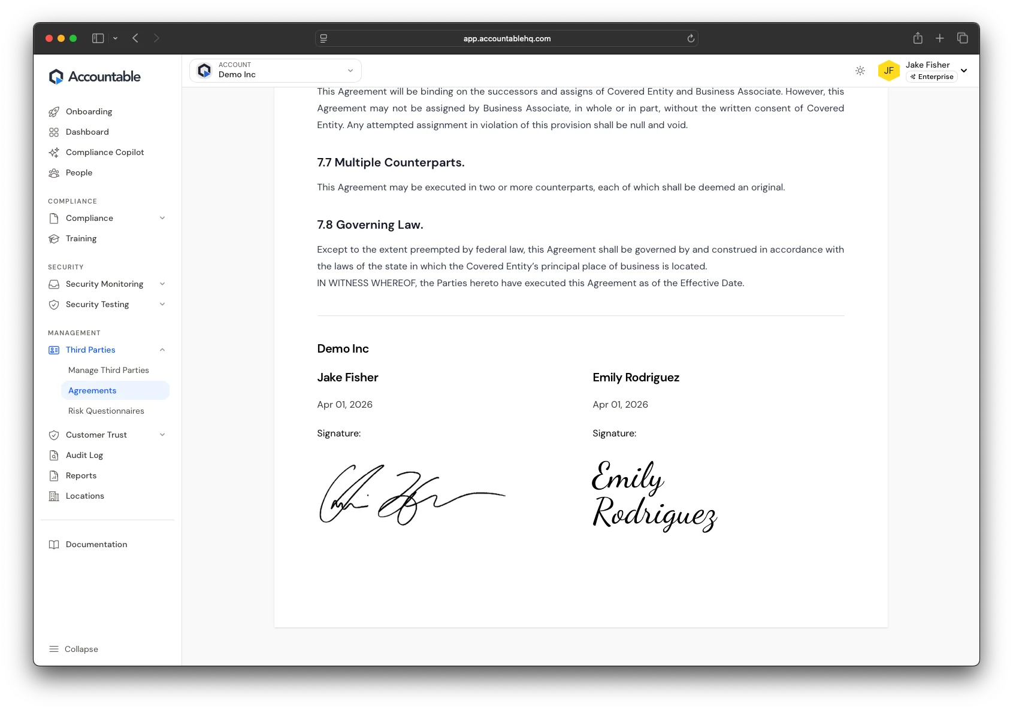Collapse the Third Parties chevron
Screen dimensions: 1013x710
(x=162, y=350)
